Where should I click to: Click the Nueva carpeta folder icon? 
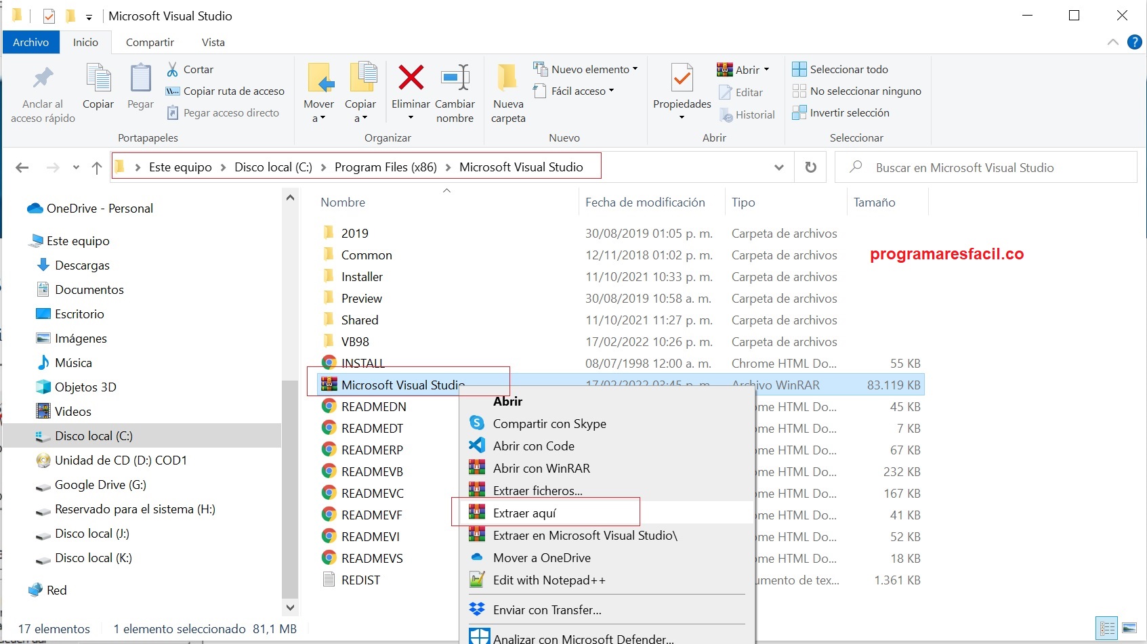[507, 79]
